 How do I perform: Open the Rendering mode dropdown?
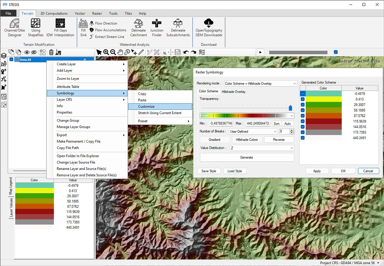[260, 83]
